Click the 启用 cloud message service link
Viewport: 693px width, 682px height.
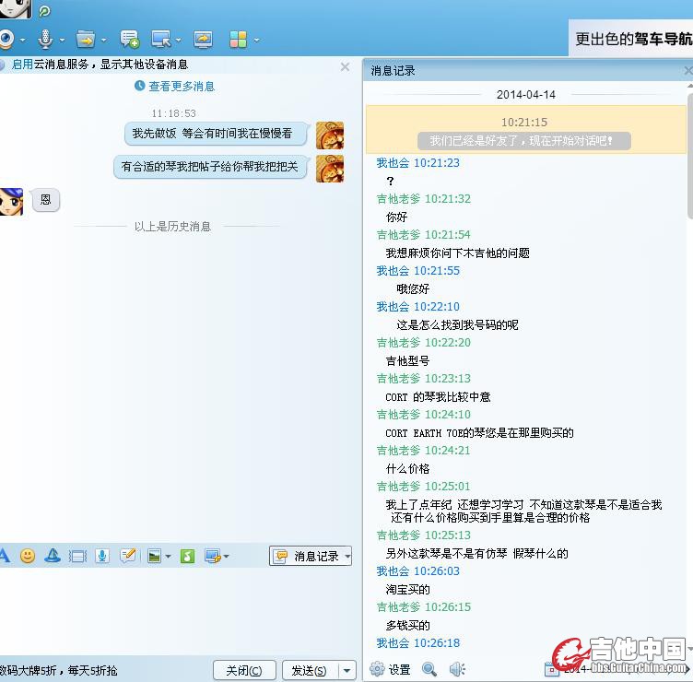(x=22, y=65)
